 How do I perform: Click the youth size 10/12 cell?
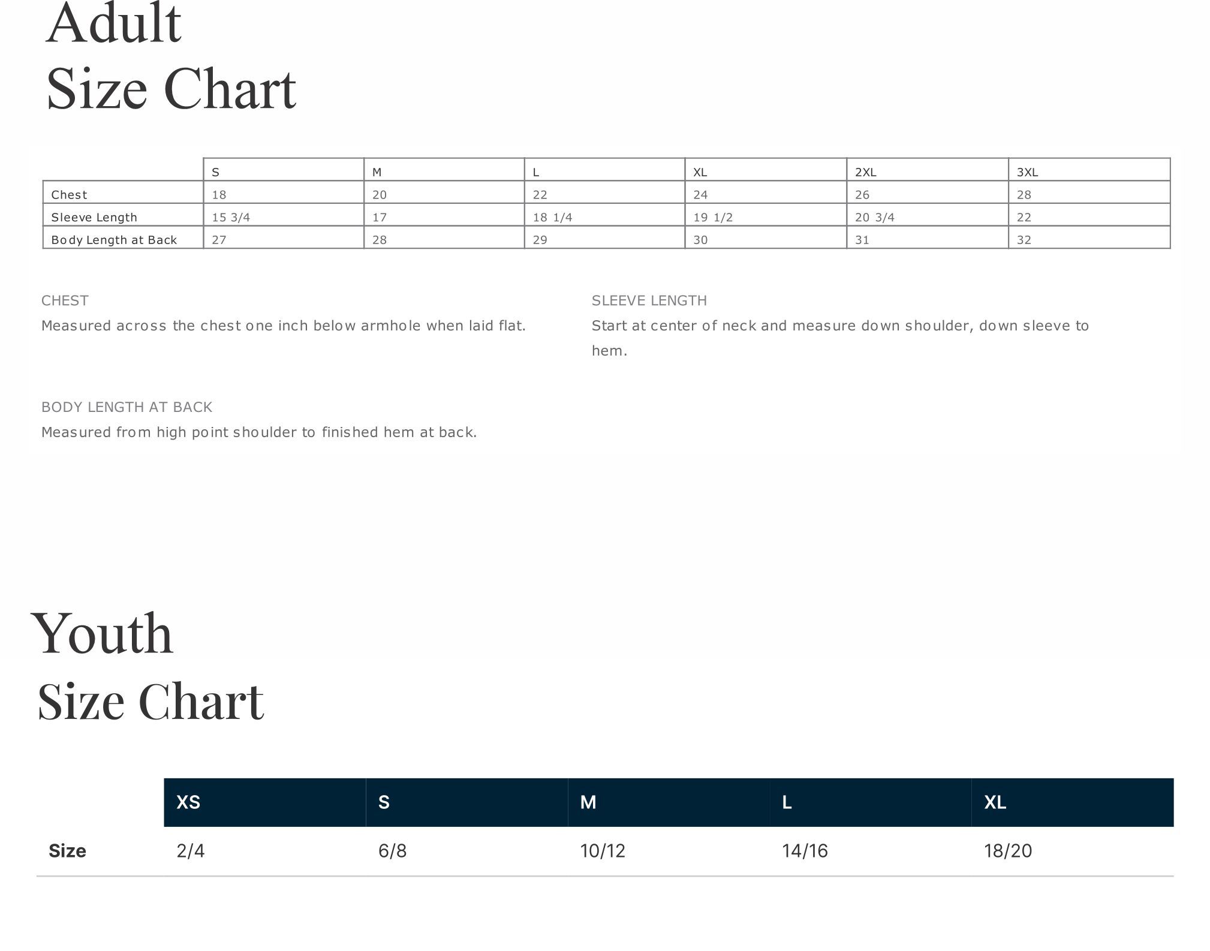click(603, 851)
